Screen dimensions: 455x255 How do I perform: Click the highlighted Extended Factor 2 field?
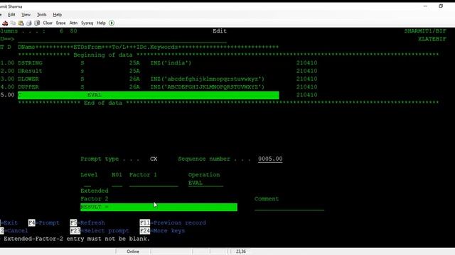pos(159,207)
